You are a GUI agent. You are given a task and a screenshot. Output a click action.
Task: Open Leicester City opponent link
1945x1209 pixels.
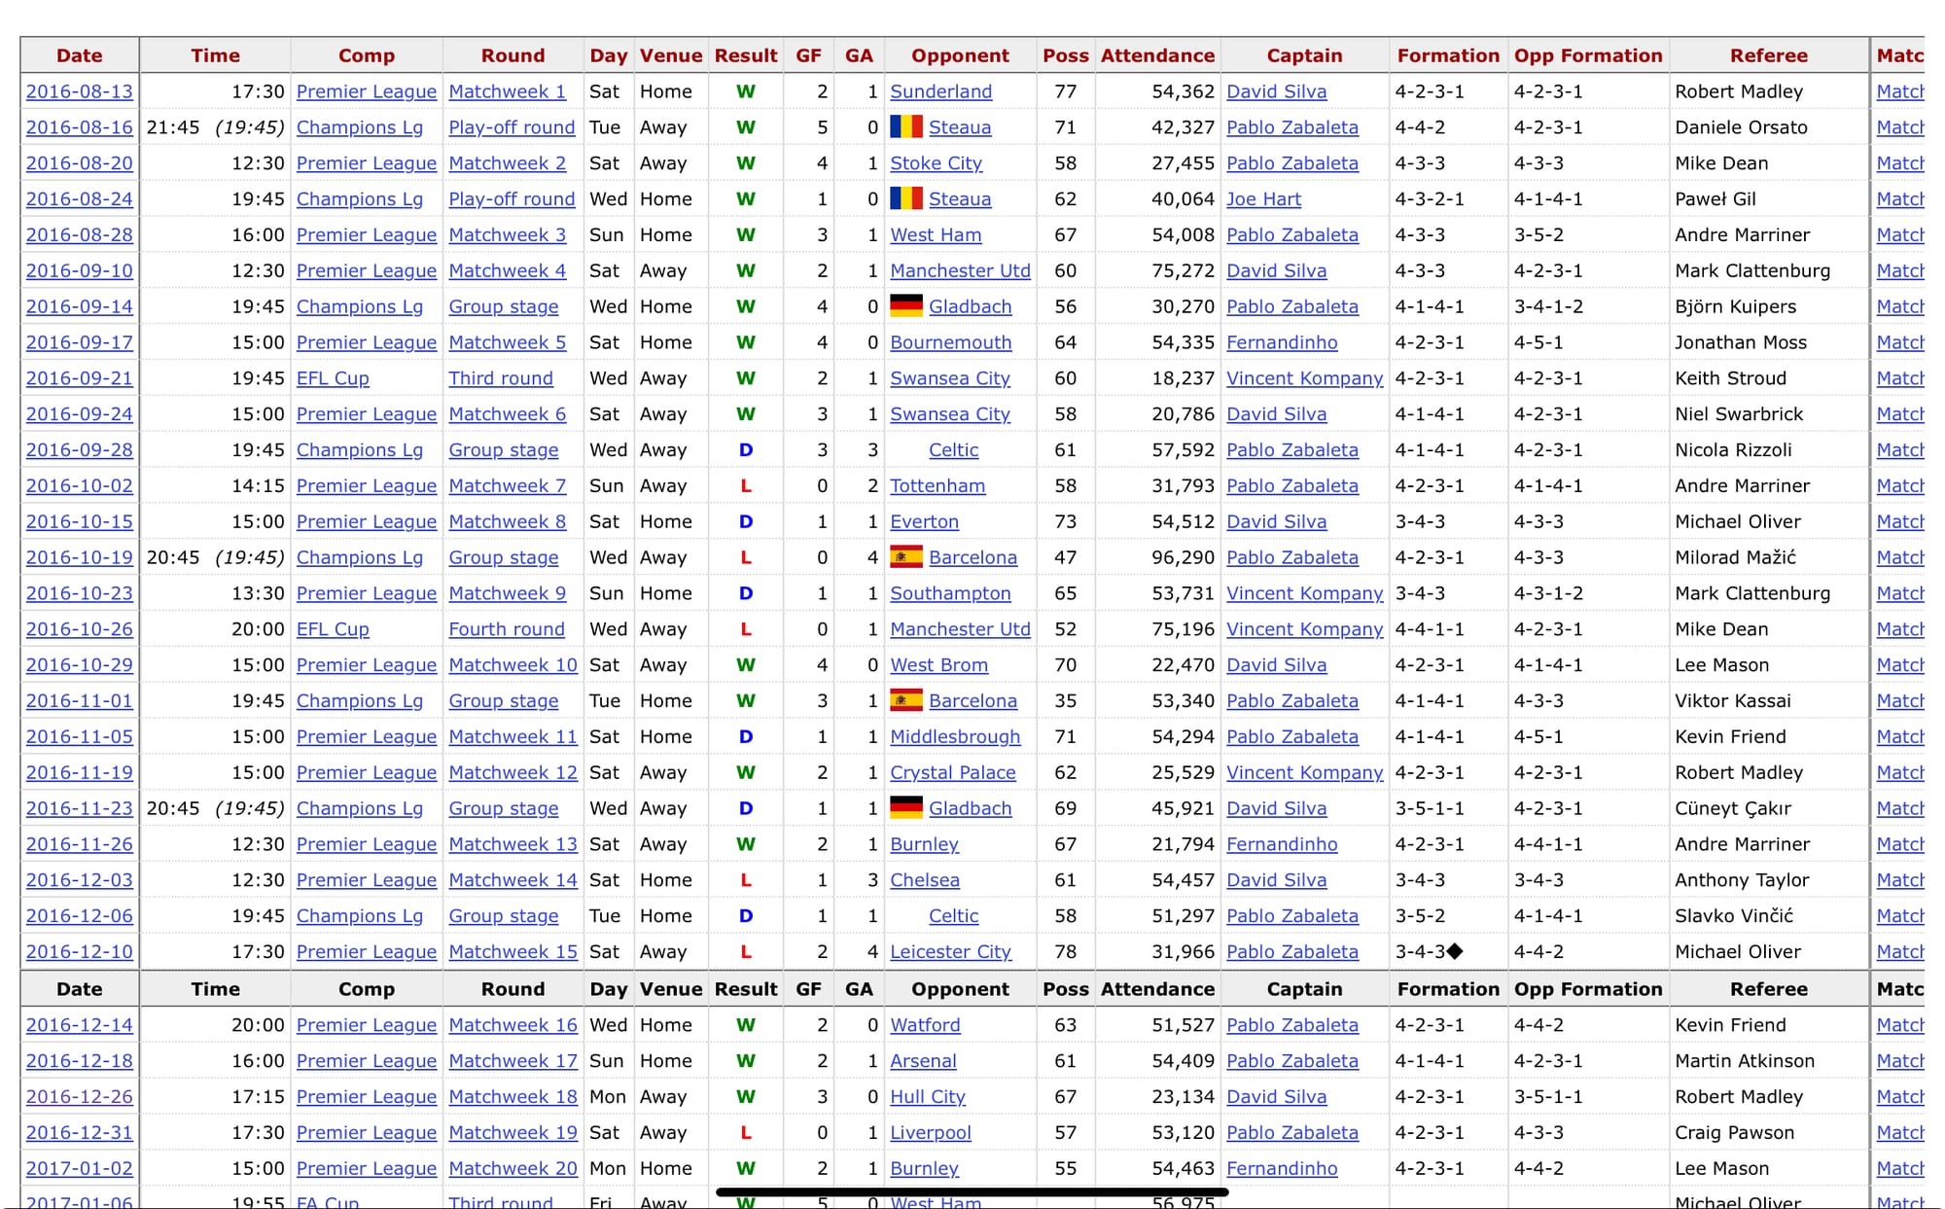point(951,951)
